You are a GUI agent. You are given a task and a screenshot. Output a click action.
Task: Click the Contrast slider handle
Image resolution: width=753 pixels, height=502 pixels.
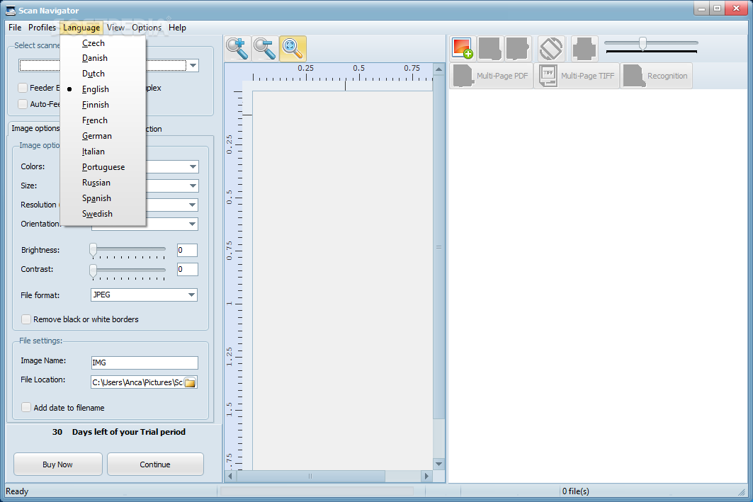click(x=94, y=270)
